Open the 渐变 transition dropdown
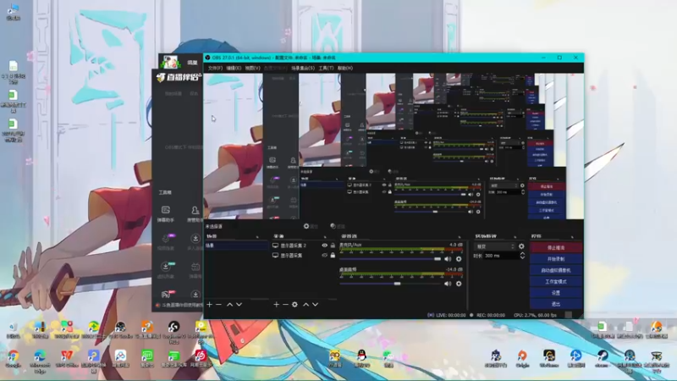 click(x=495, y=246)
